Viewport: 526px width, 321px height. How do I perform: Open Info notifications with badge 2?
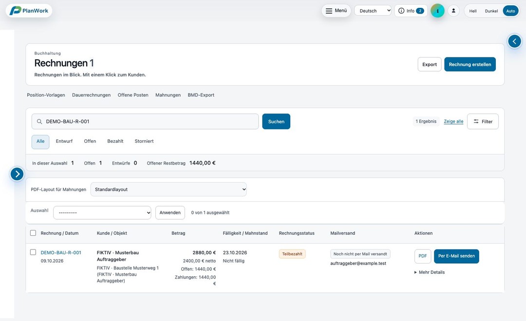pyautogui.click(x=411, y=11)
